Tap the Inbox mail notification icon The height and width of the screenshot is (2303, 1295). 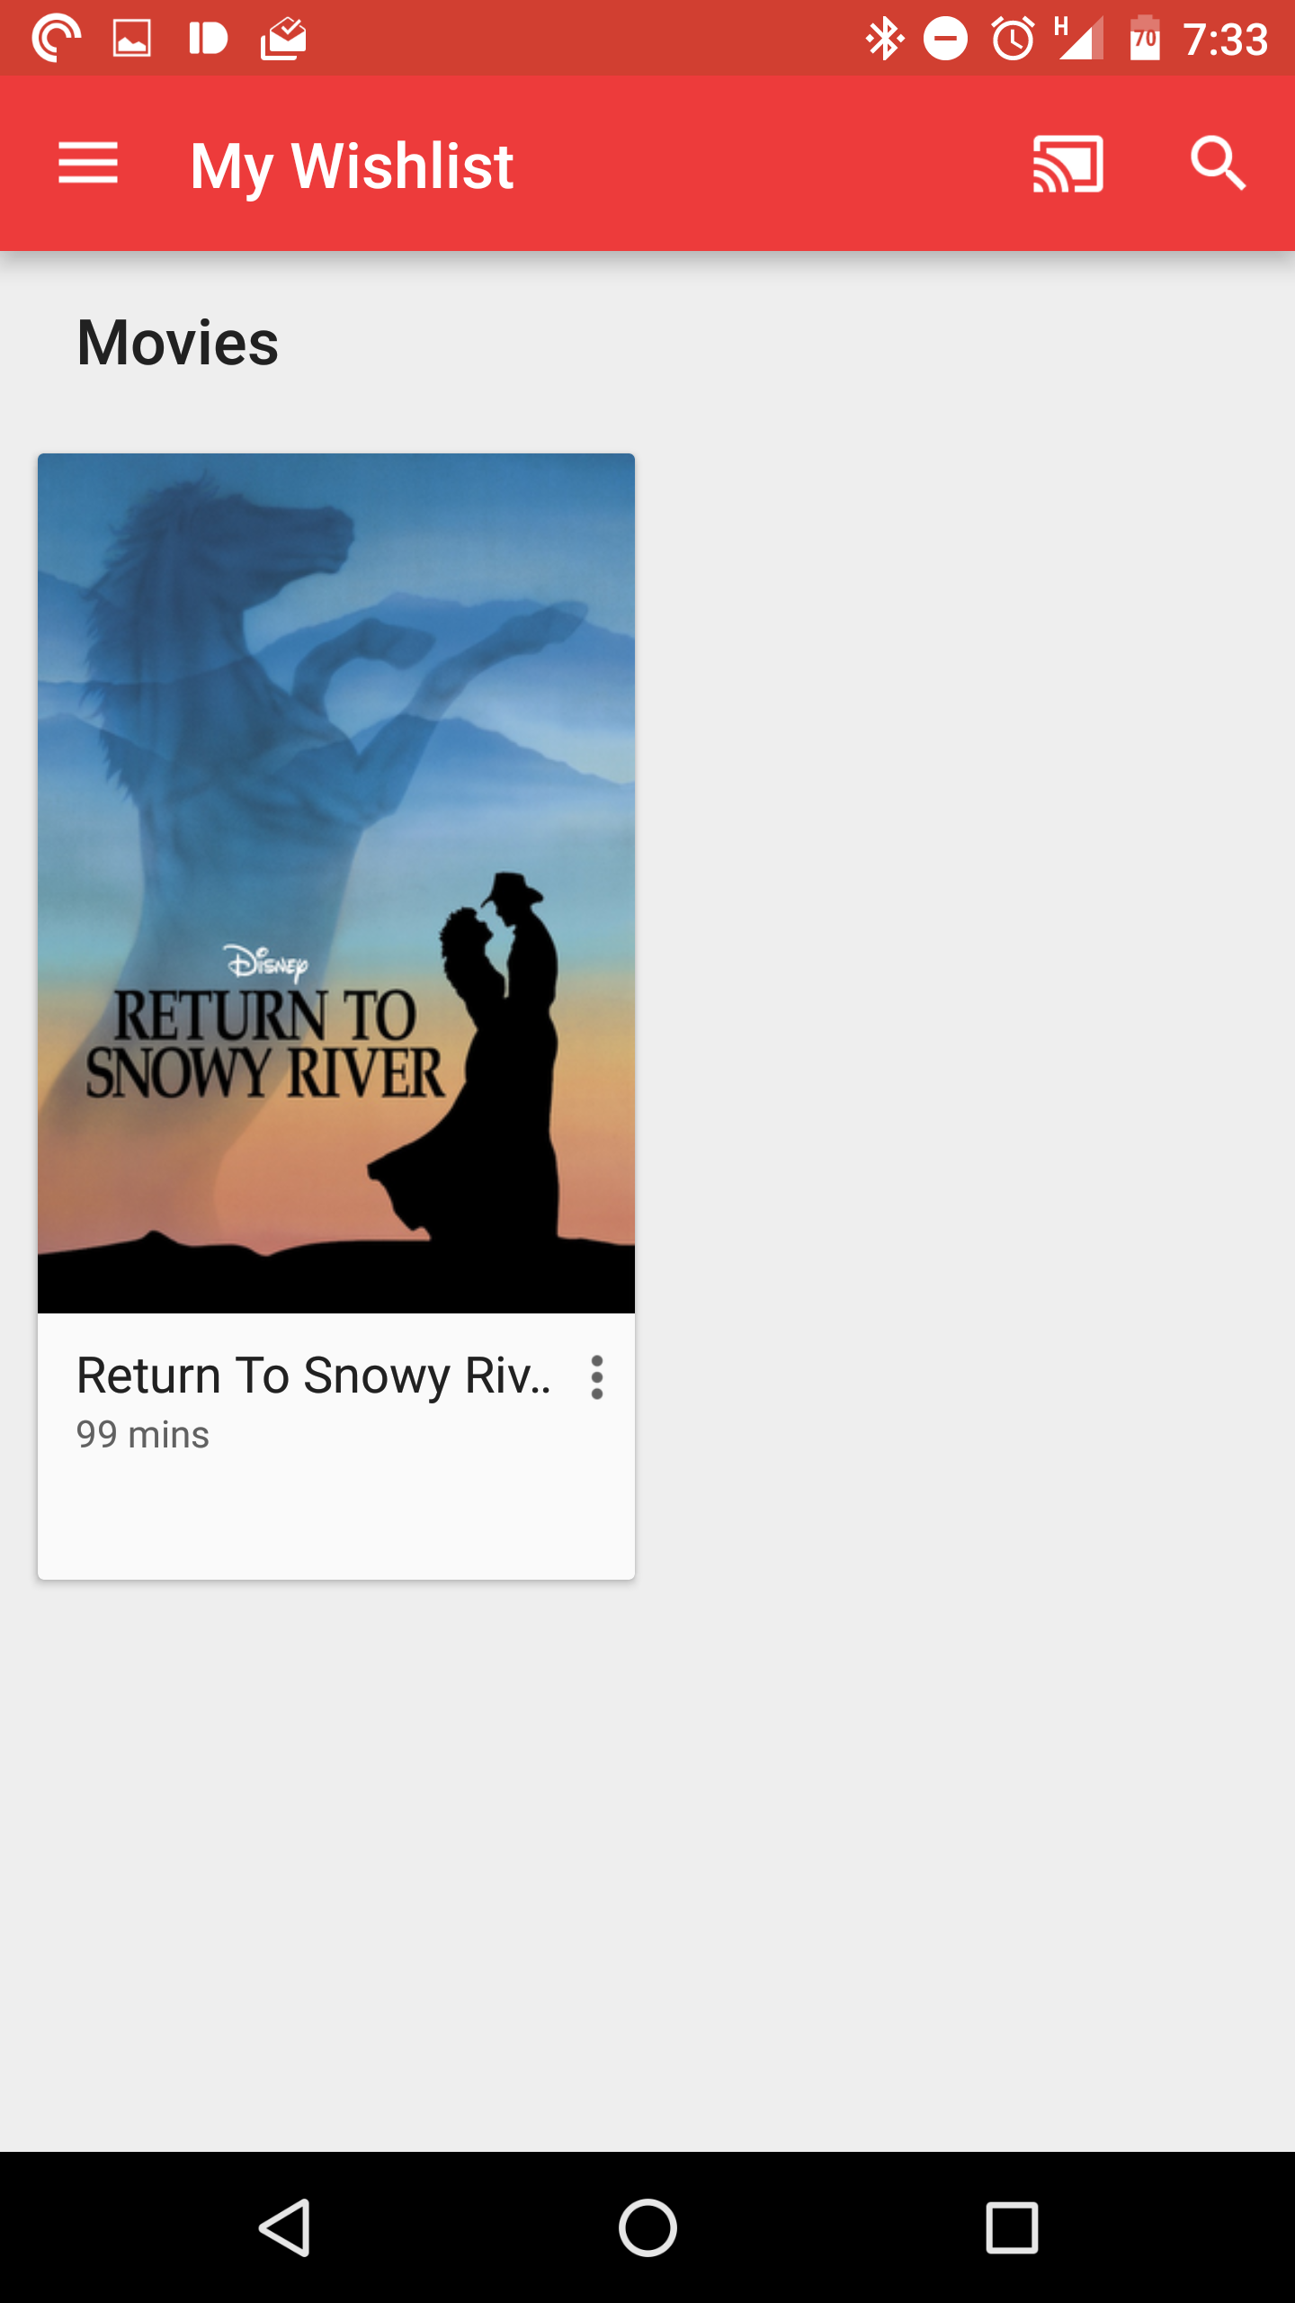point(283,39)
